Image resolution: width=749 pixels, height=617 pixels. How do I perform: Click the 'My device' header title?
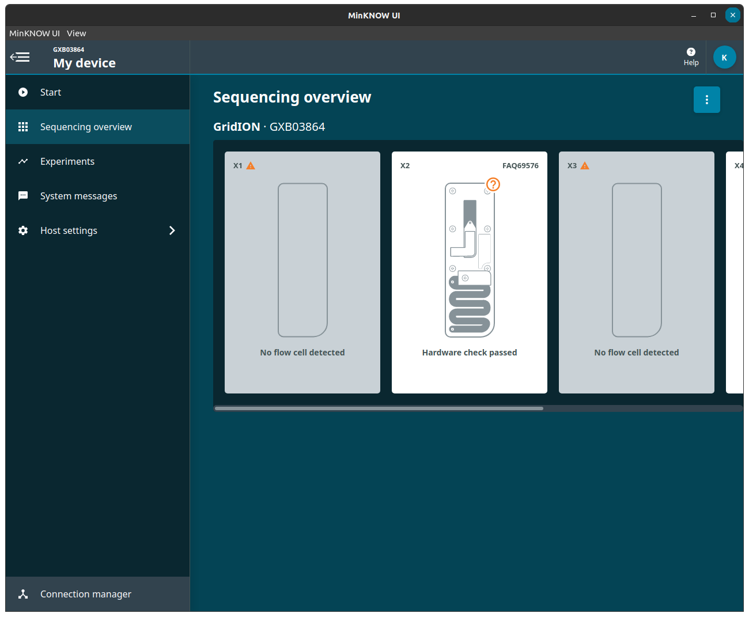85,63
